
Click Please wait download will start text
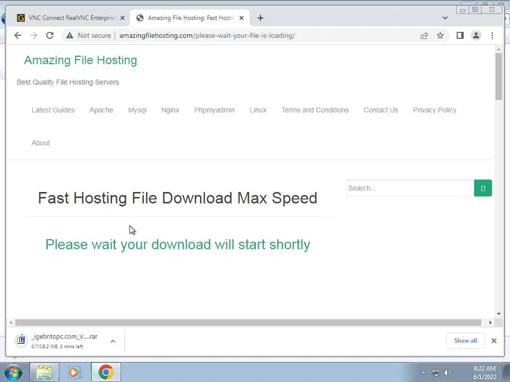click(178, 245)
